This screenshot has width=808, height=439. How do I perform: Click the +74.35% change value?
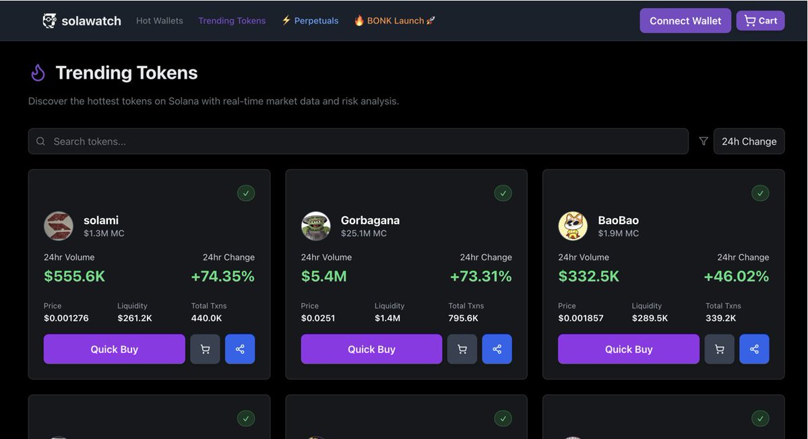[x=222, y=276]
